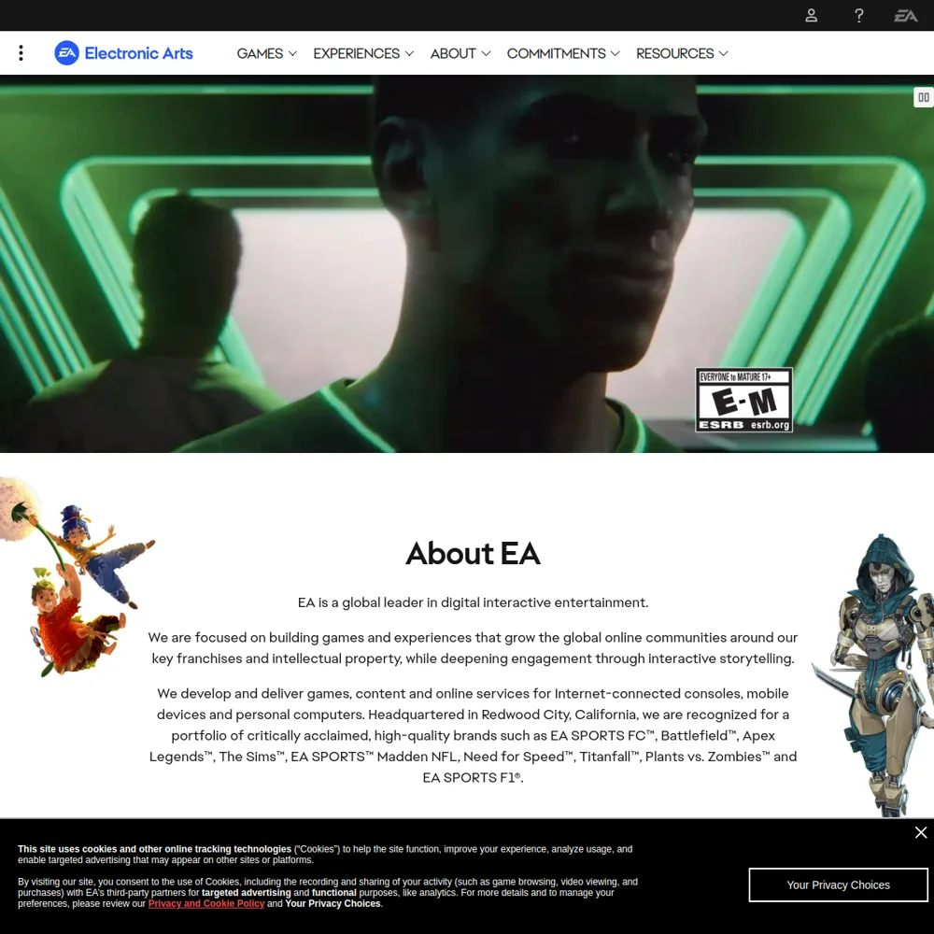The image size is (934, 934).
Task: Go to the Electronic Arts home link
Action: 124,53
